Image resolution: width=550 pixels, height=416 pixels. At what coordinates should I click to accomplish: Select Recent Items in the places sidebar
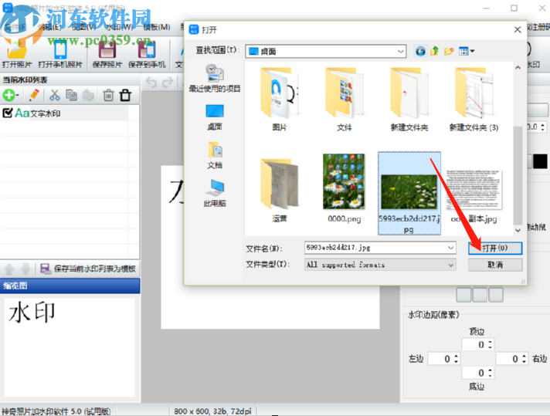pyautogui.click(x=214, y=78)
